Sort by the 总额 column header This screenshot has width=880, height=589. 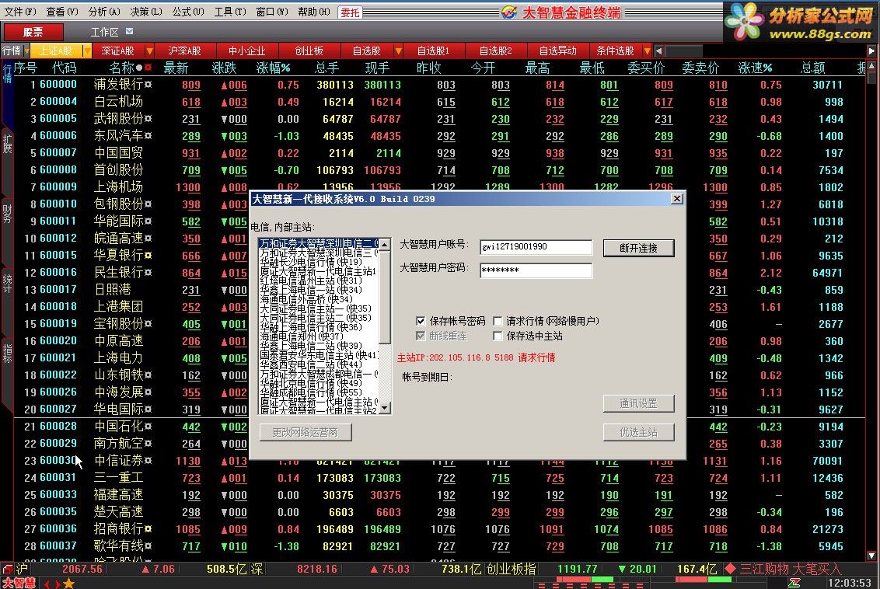tap(812, 68)
